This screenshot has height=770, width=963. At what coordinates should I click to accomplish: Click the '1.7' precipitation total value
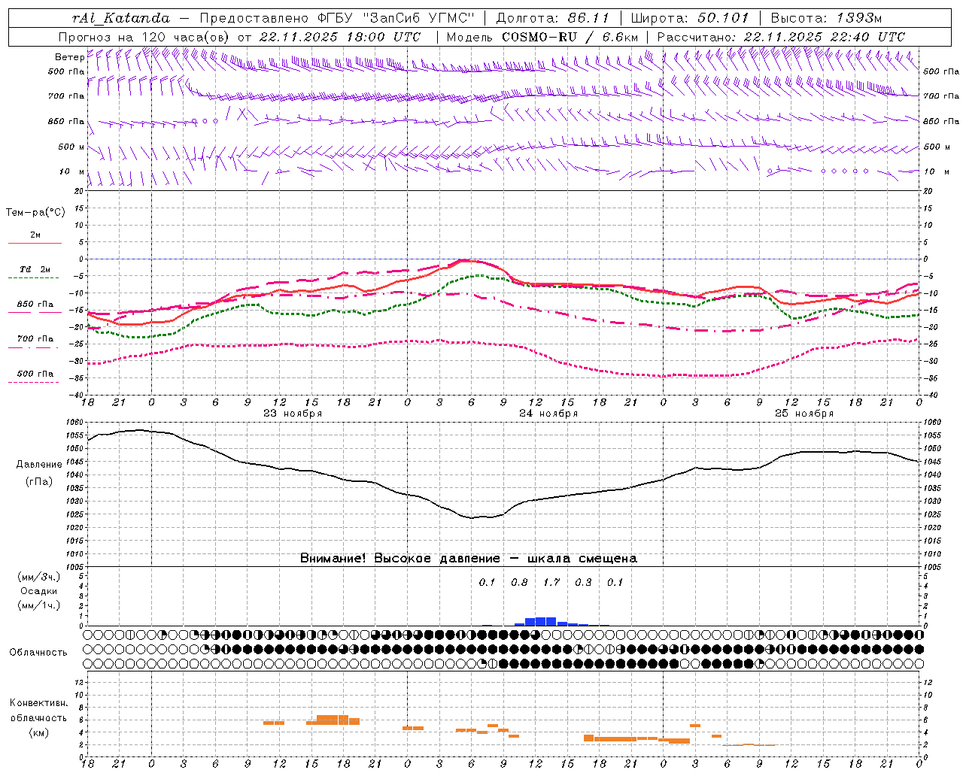(551, 582)
